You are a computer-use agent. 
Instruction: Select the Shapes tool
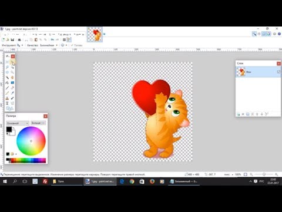9,108
